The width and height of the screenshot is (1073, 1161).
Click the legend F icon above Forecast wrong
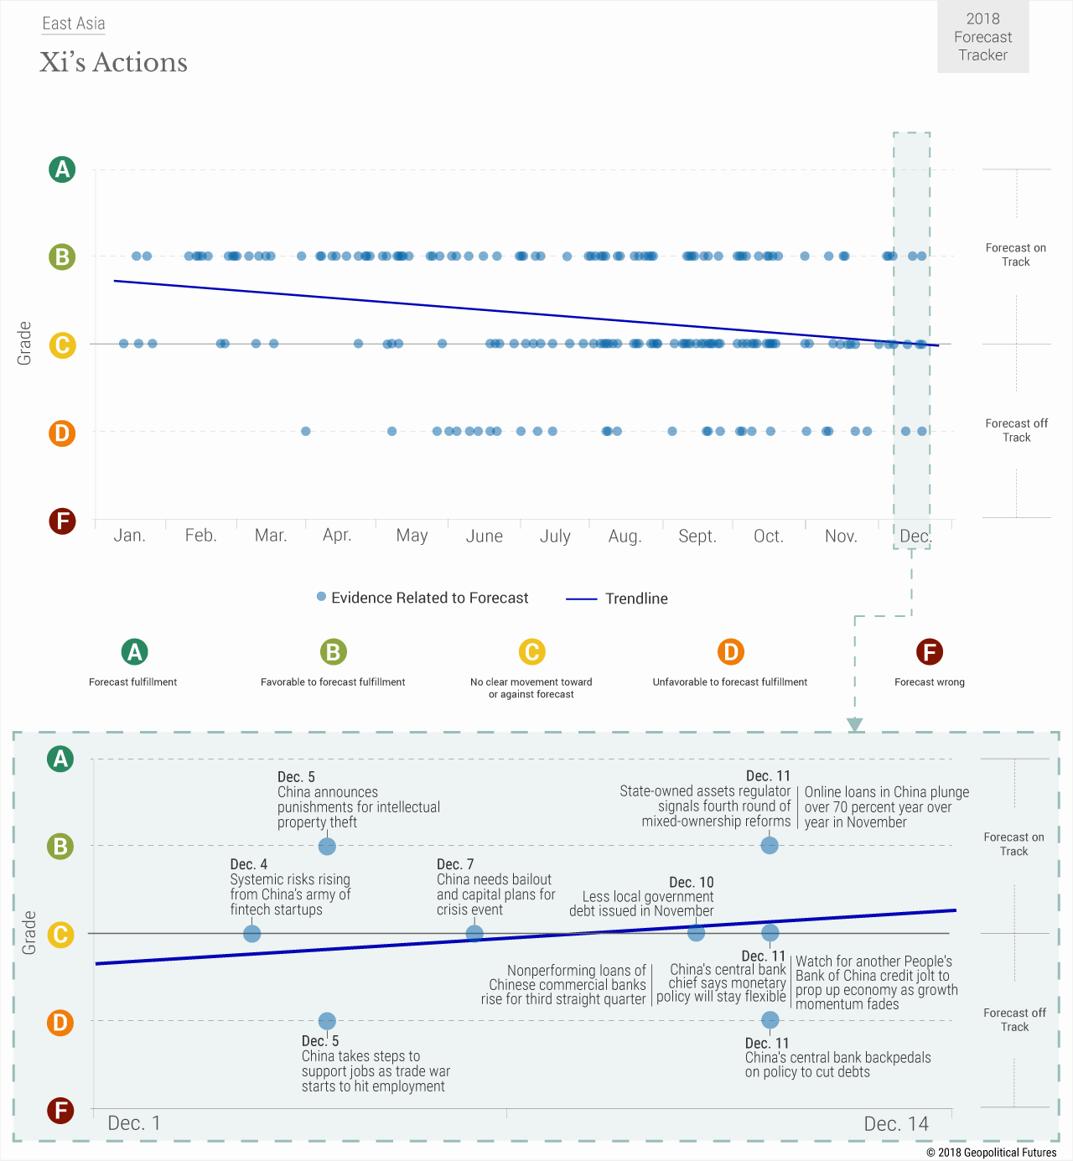[x=929, y=651]
